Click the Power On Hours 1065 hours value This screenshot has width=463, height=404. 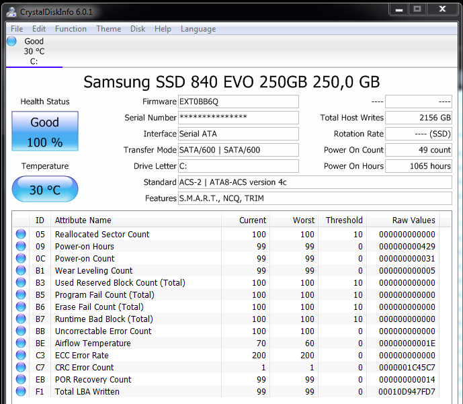(x=419, y=166)
